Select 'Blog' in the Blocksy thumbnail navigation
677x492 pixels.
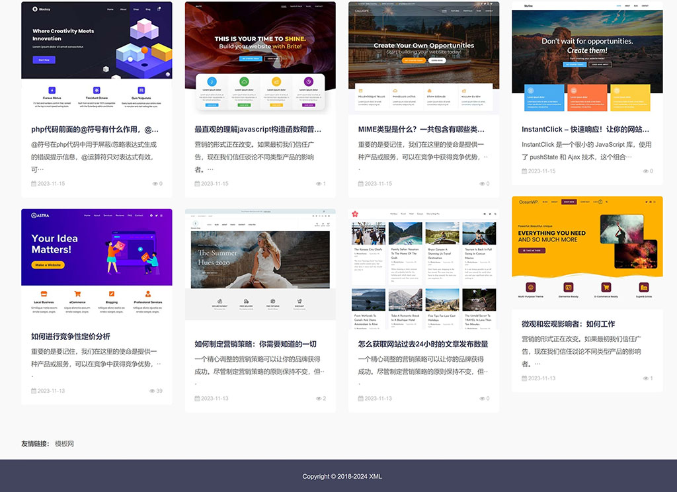coord(147,9)
